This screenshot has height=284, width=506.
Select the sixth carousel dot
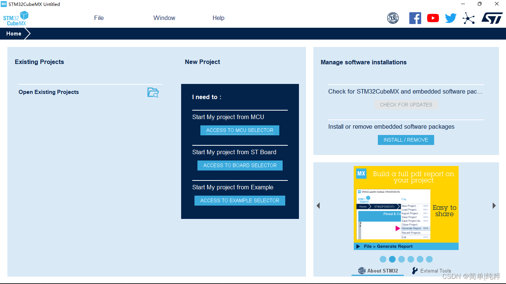(429, 259)
